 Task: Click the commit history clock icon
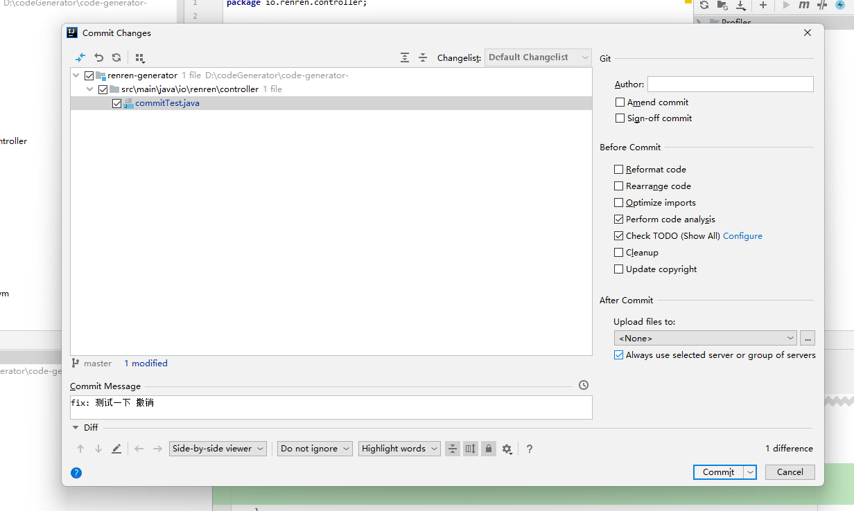pyautogui.click(x=583, y=385)
